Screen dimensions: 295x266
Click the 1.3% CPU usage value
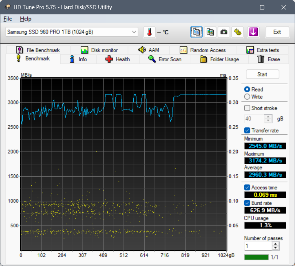coord(265,225)
